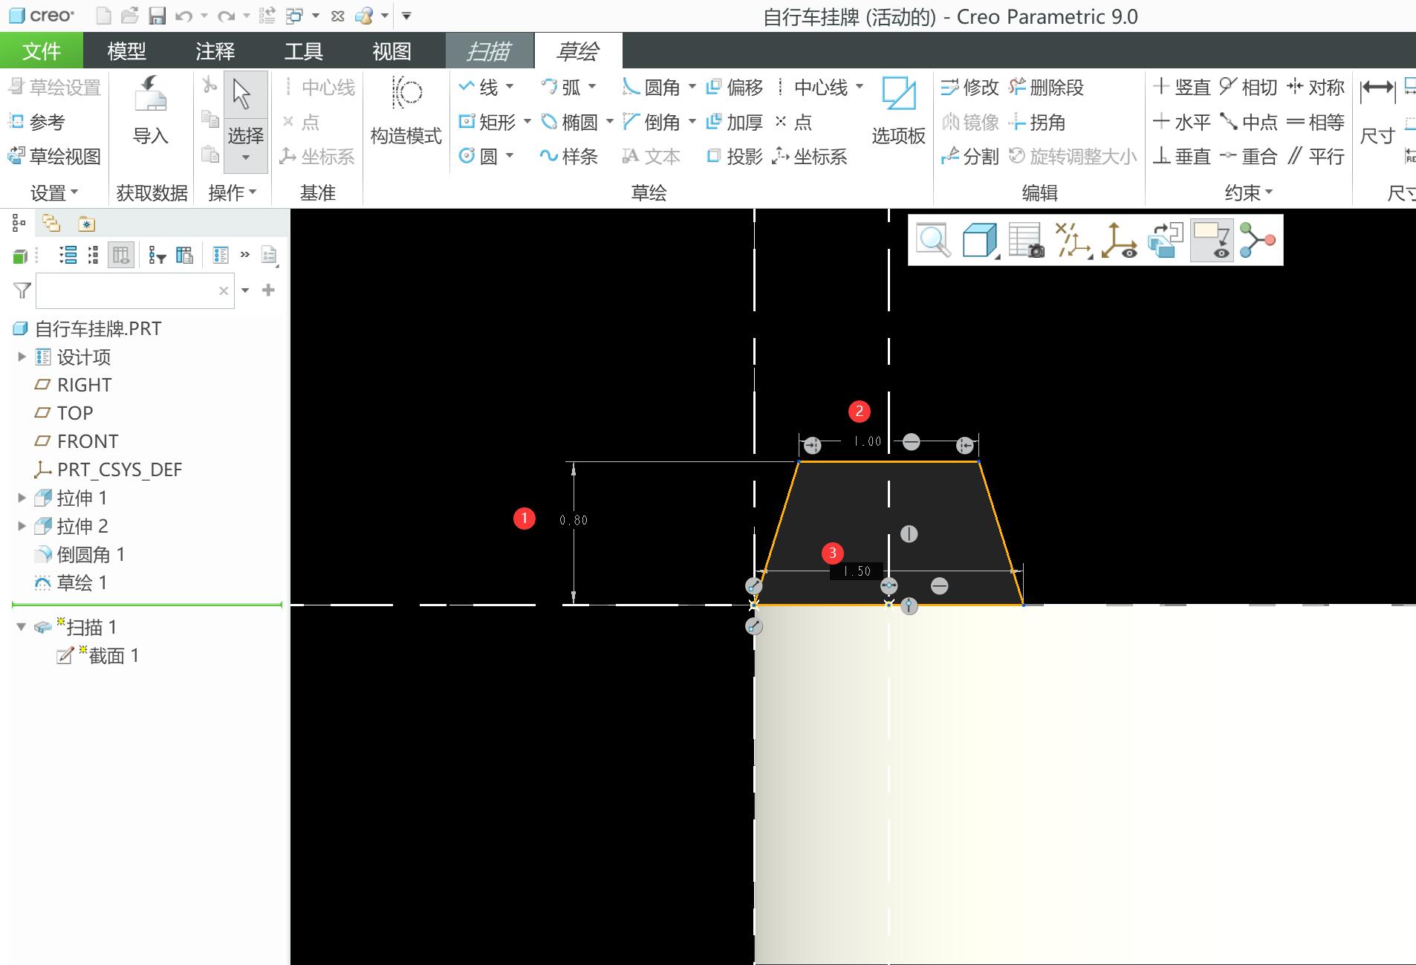Undo the last action in the quick access toolbar
This screenshot has height=965, width=1416.
pyautogui.click(x=184, y=16)
